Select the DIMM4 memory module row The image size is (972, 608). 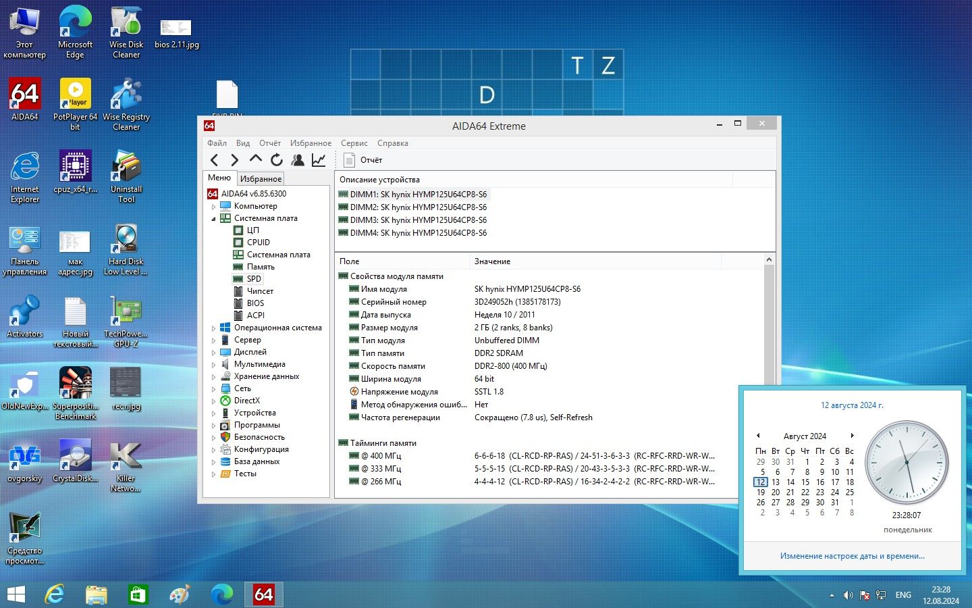pos(412,233)
